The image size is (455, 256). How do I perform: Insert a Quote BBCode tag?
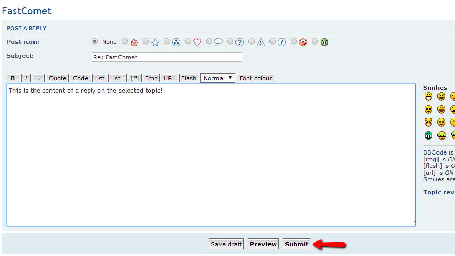(x=57, y=78)
